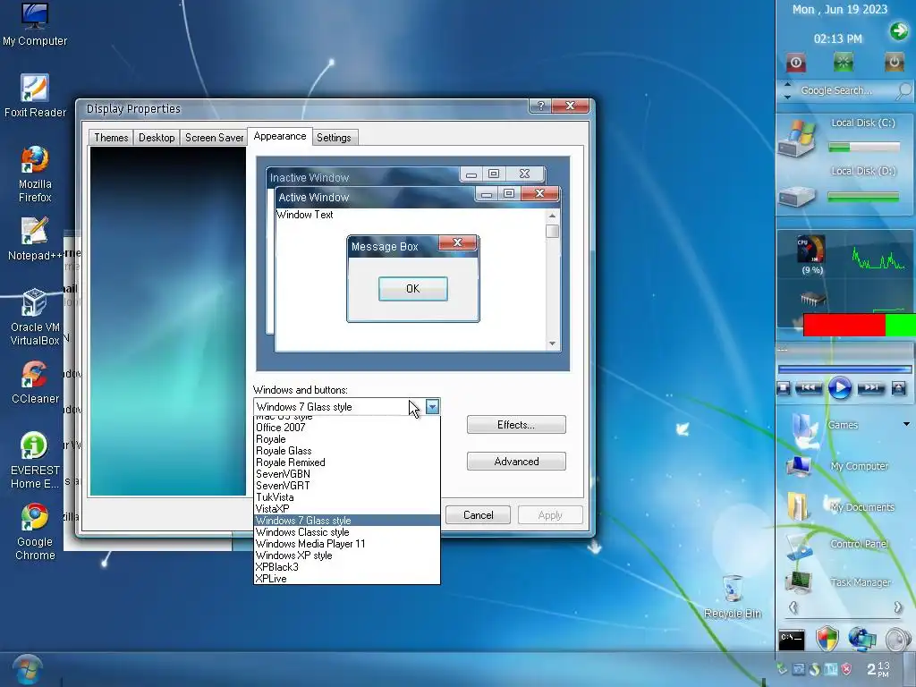Select the Appearance tab
Image resolution: width=916 pixels, height=687 pixels.
(280, 136)
